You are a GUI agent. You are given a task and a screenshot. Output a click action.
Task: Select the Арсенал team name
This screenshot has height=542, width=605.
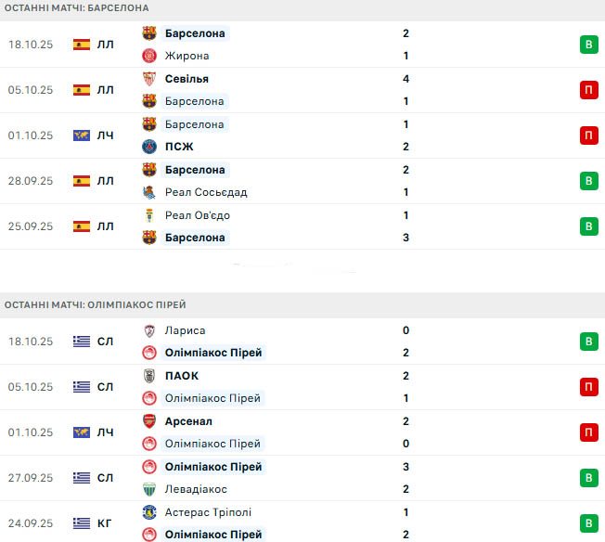click(x=188, y=421)
